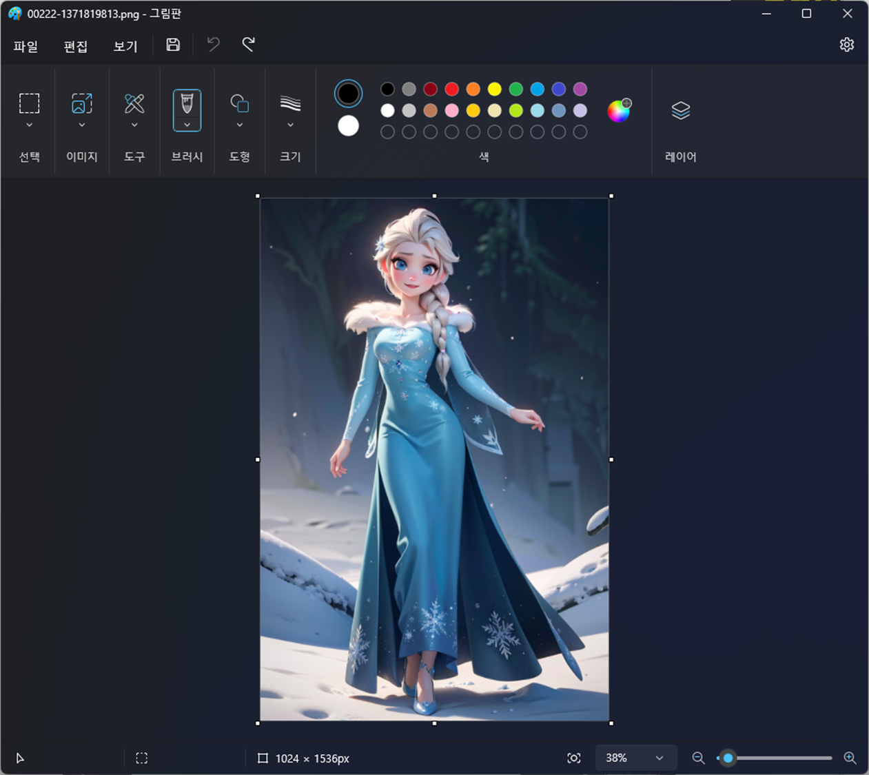Image resolution: width=869 pixels, height=775 pixels.
Task: Pick the orange palette swatch
Action: [x=473, y=89]
